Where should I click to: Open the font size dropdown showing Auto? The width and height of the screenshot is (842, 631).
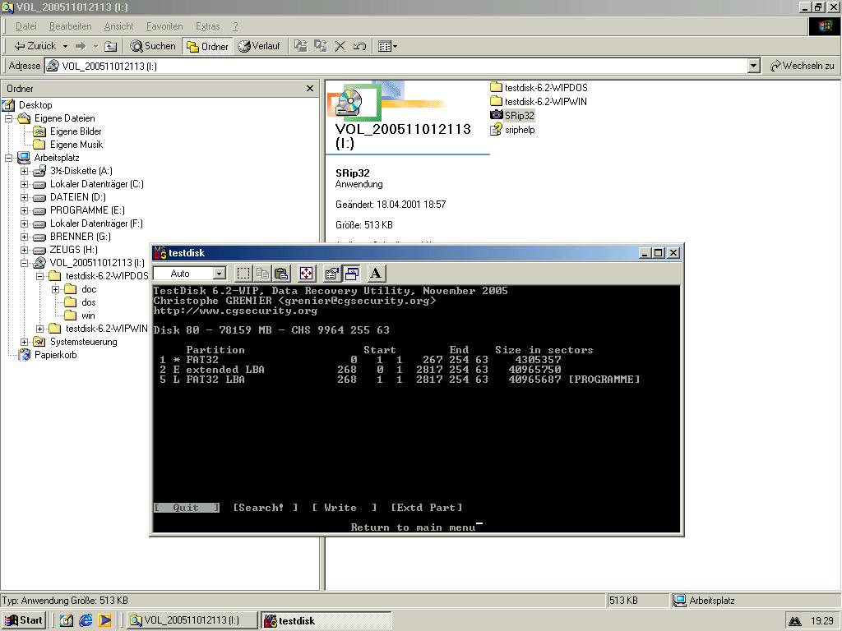coord(219,274)
